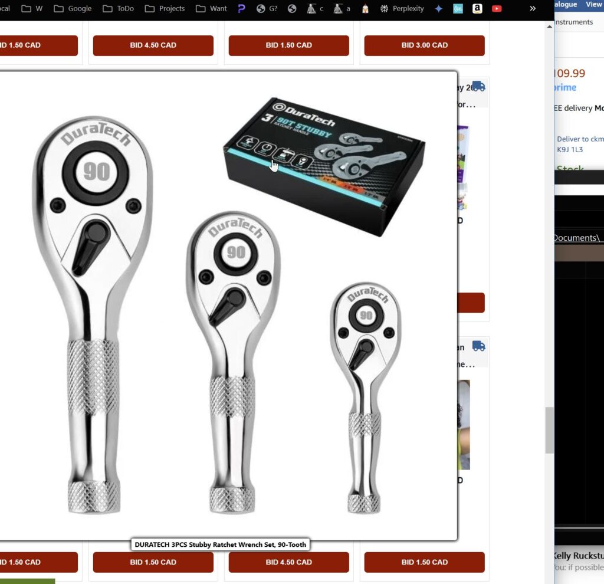
Task: Expand the Projects bookmarks folder
Action: tap(165, 9)
